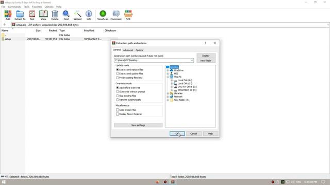
Task: Expand the OneDrive tree node
Action: tap(168, 70)
